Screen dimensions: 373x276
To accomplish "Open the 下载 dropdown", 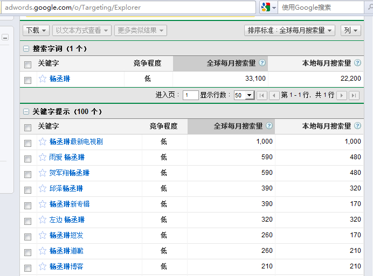I will [36, 31].
